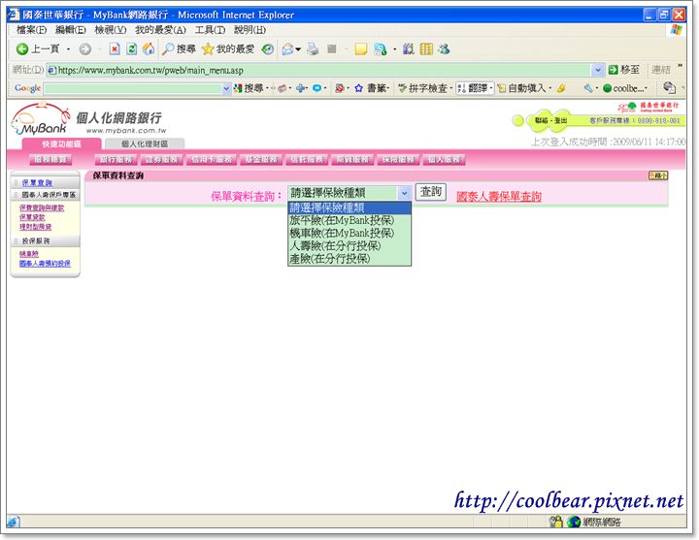
Task: Open the back button history arrow
Action: (x=68, y=49)
